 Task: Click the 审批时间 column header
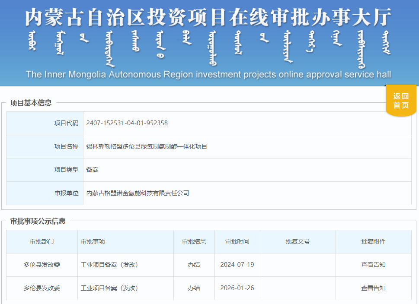tap(237, 241)
